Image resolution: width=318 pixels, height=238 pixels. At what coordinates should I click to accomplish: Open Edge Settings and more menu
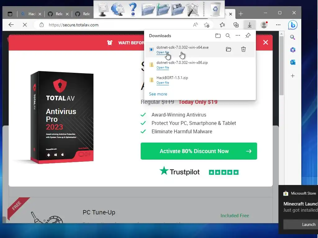click(278, 25)
